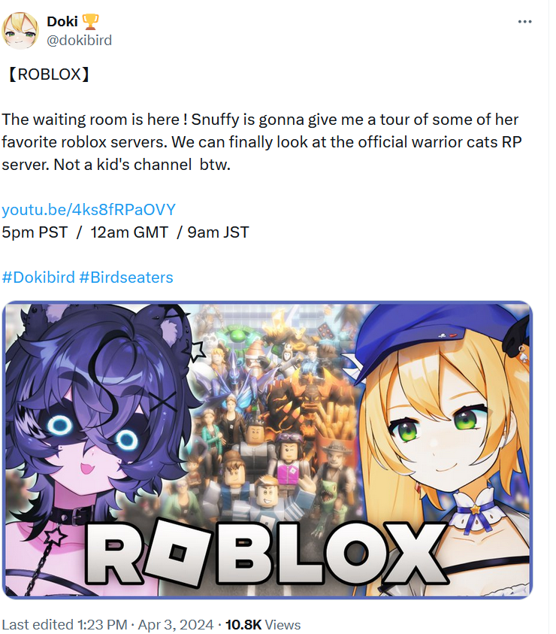The width and height of the screenshot is (556, 634).
Task: Open the @dokibird handle link
Action: [x=79, y=41]
